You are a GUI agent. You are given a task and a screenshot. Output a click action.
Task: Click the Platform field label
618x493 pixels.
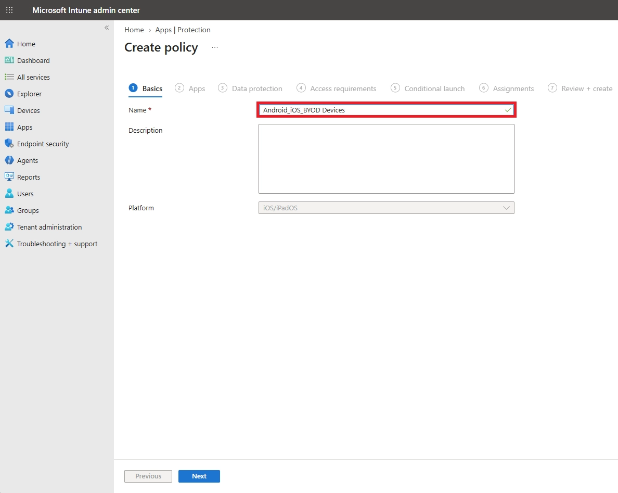(141, 208)
